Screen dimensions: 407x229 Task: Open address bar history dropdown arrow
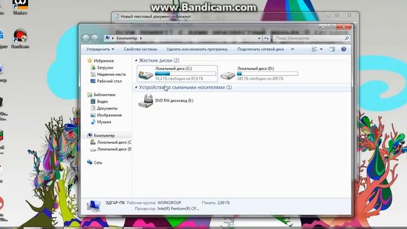click(259, 38)
